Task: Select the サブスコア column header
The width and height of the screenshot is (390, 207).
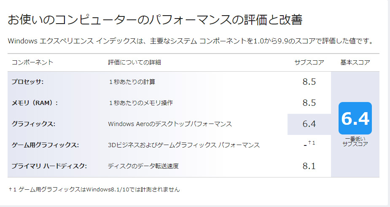Action: pyautogui.click(x=309, y=62)
